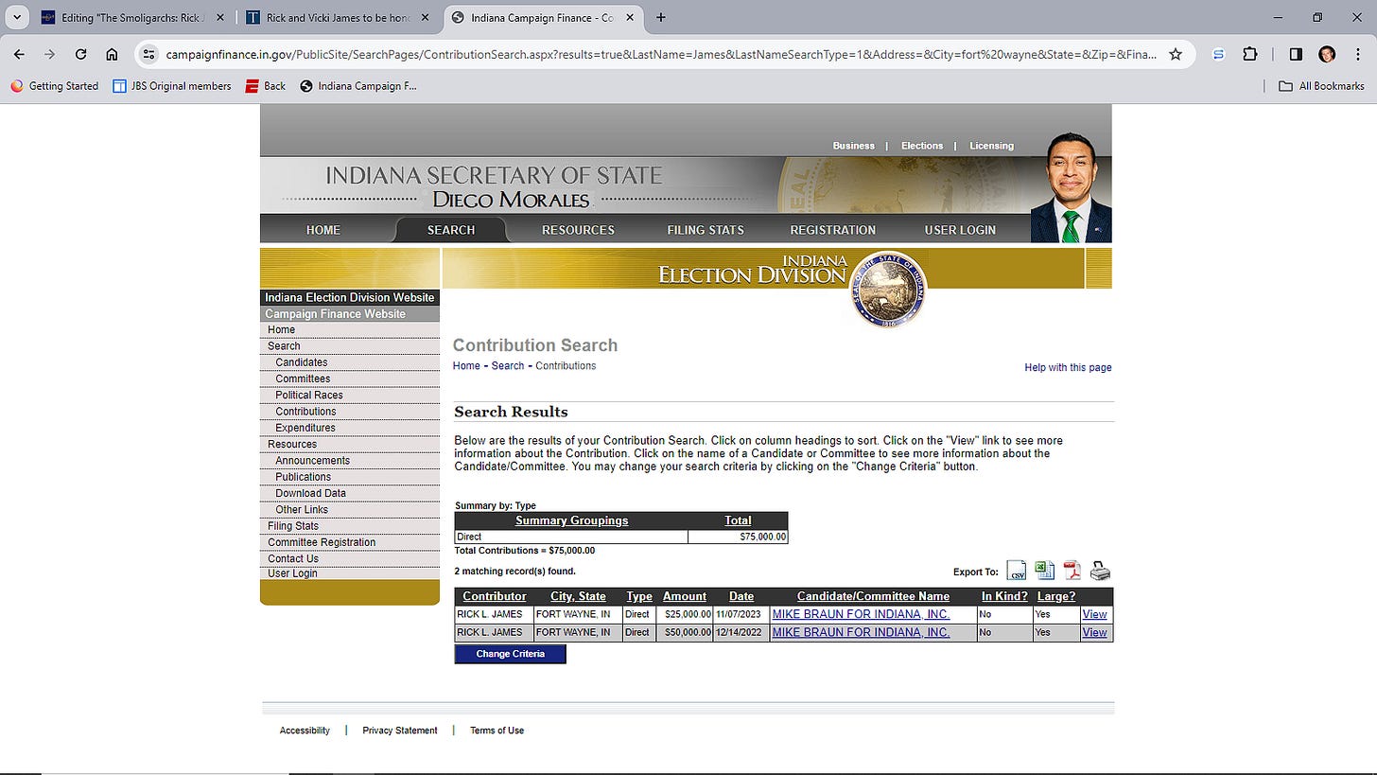
Task: Select Committees in the sidebar
Action: pos(303,379)
